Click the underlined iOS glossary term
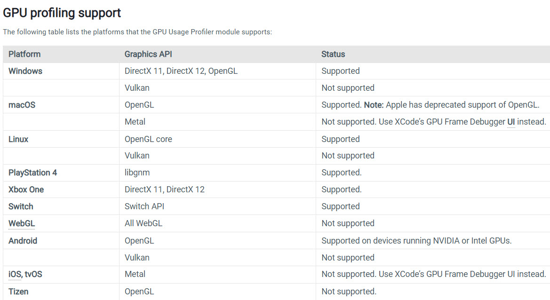 pyautogui.click(x=15, y=275)
